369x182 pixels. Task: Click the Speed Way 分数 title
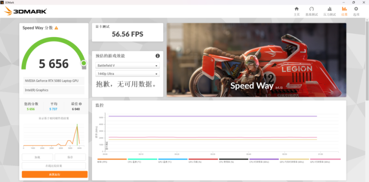coord(38,28)
